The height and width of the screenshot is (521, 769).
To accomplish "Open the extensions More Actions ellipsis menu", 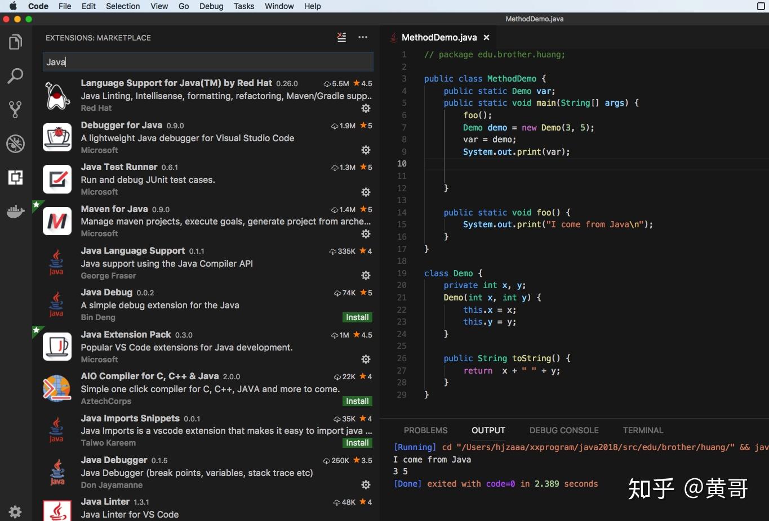I will pyautogui.click(x=363, y=37).
